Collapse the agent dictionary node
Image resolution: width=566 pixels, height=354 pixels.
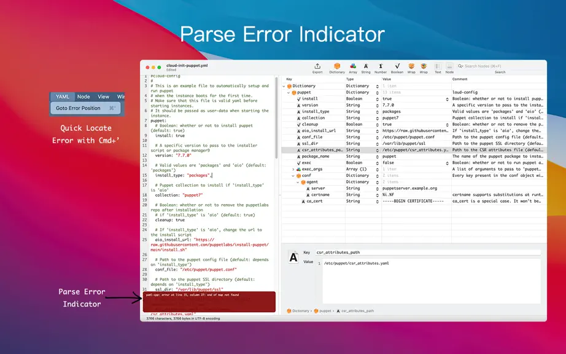[x=298, y=182]
